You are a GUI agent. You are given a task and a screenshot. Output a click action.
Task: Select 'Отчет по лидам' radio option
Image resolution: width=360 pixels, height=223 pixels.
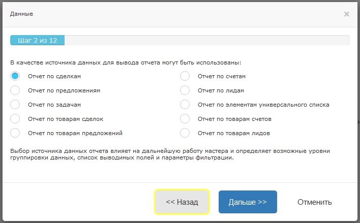[185, 90]
